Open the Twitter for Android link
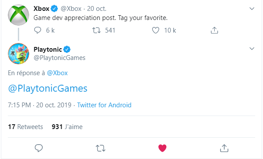Viewport: 263px width, 159px height. (x=104, y=105)
